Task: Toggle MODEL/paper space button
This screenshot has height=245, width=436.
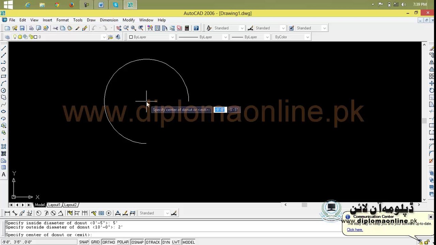Action: (189, 242)
